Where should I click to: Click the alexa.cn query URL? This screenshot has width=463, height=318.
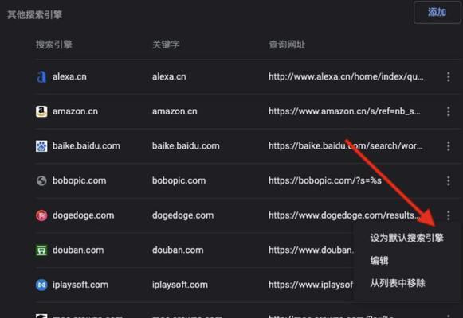click(x=346, y=76)
